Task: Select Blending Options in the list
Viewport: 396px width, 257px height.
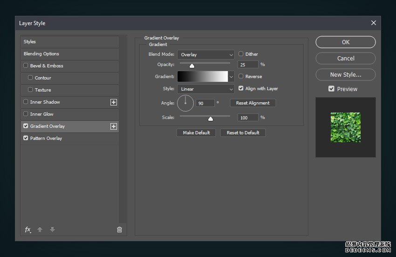Action: [x=70, y=54]
